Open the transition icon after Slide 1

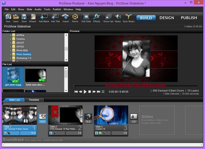pyautogui.click(x=42, y=116)
